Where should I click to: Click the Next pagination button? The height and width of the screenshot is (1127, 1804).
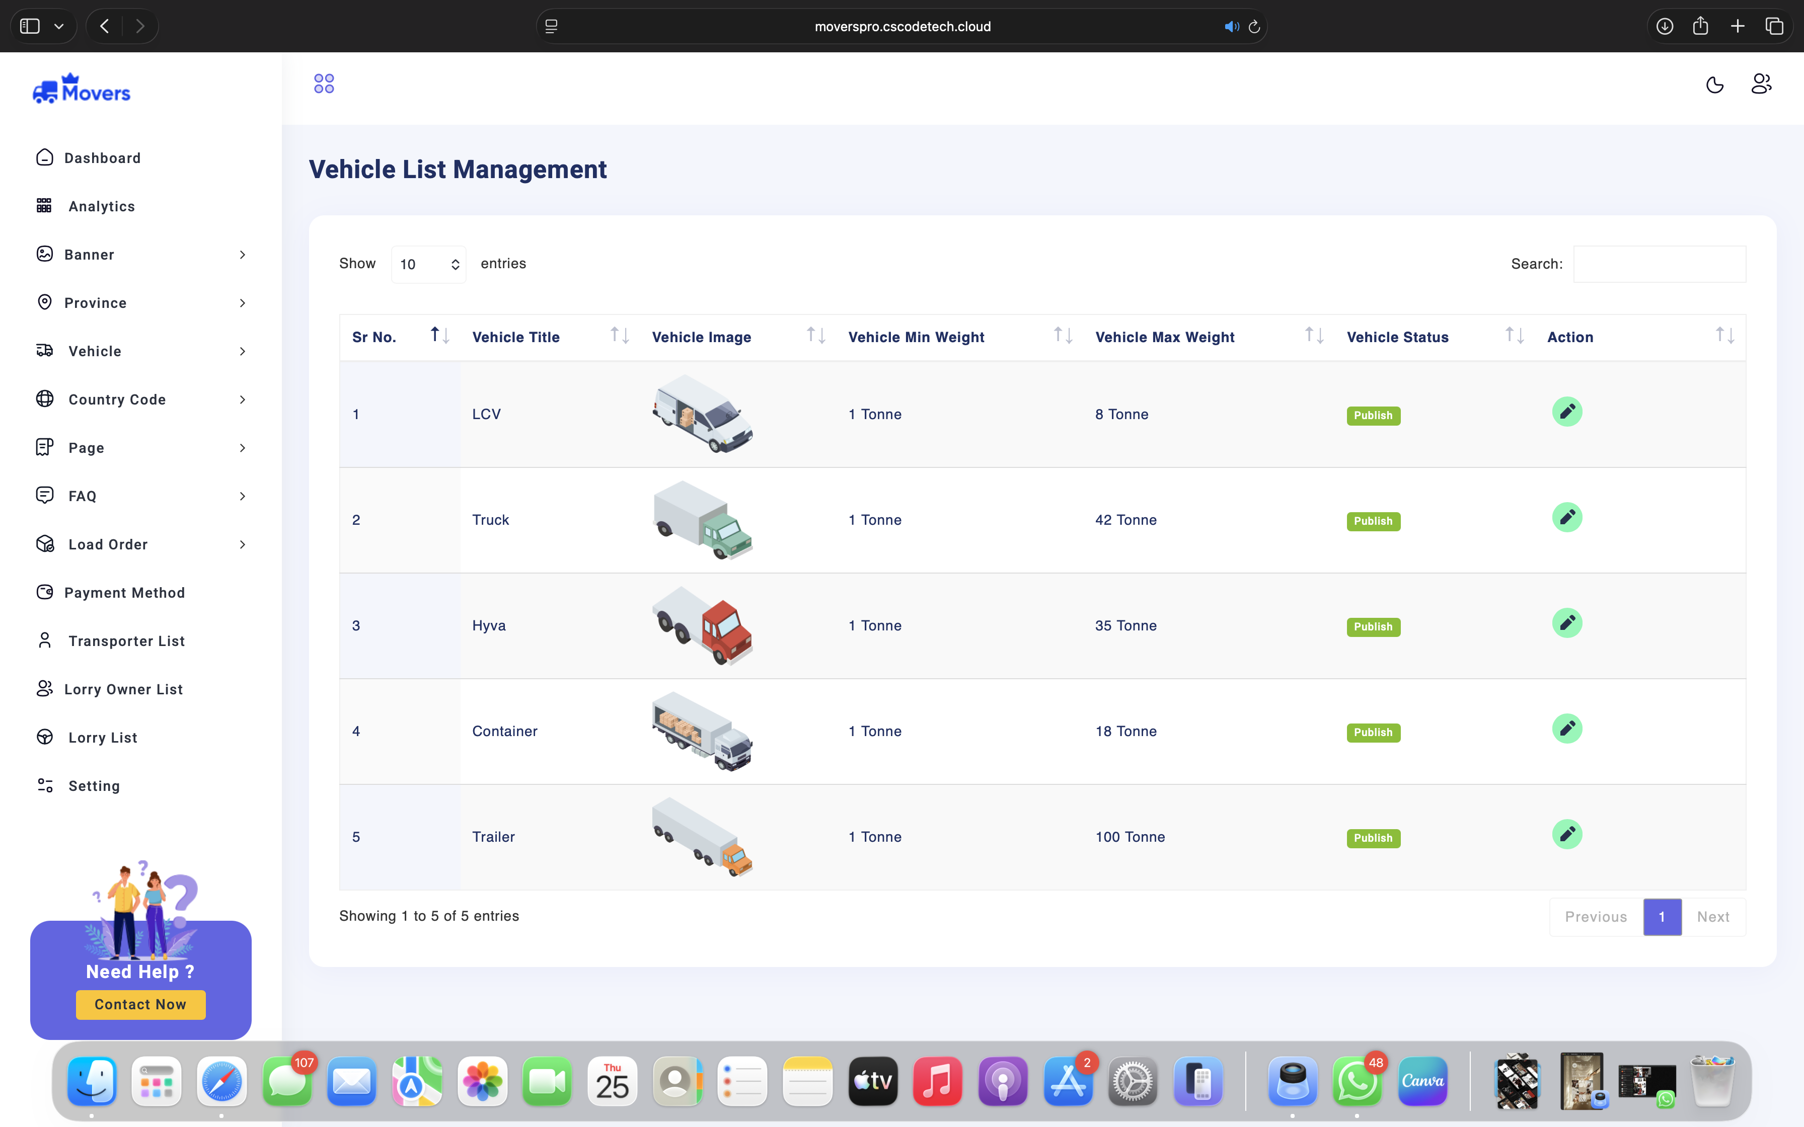pyautogui.click(x=1712, y=917)
